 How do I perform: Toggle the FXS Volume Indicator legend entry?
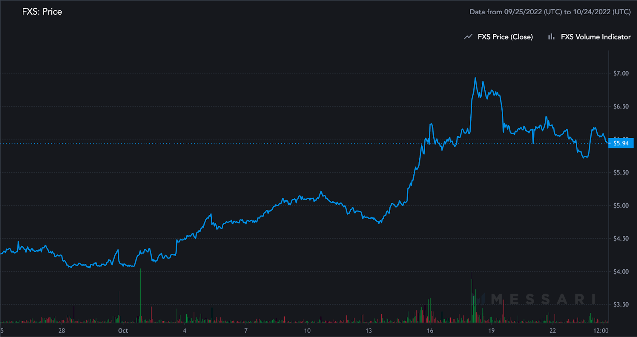click(x=596, y=37)
